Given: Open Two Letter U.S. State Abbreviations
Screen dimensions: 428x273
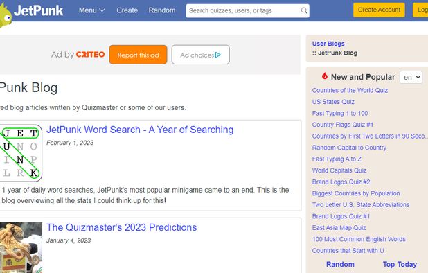Looking at the screenshot, I should [x=361, y=205].
